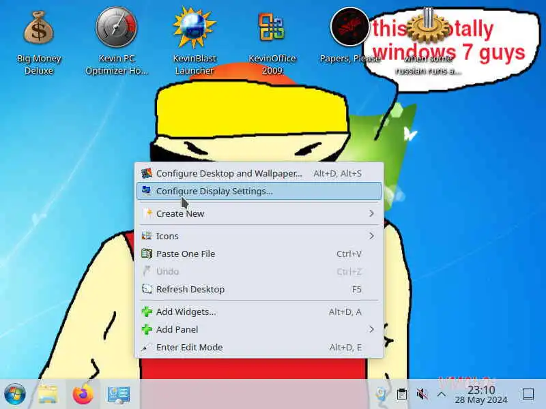Choose Paste One File from context menu

coord(259,254)
